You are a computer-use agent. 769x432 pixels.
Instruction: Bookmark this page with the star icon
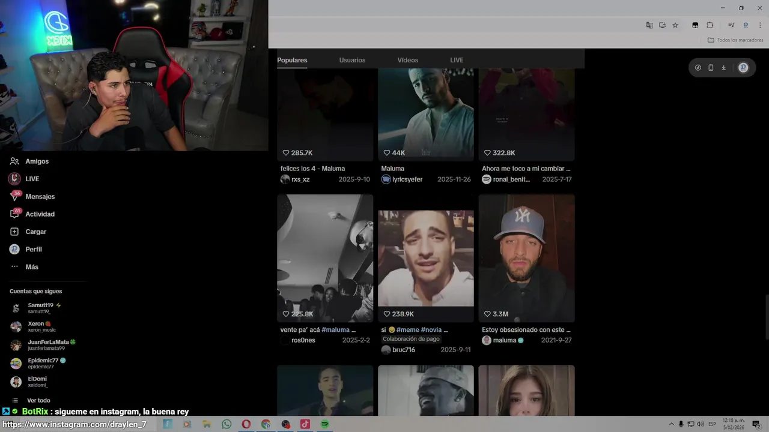click(675, 25)
